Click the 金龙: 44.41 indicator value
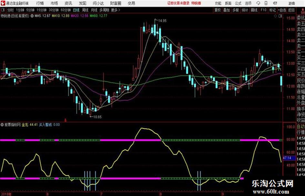Viewport: 305px width, 196px height. 30,125
